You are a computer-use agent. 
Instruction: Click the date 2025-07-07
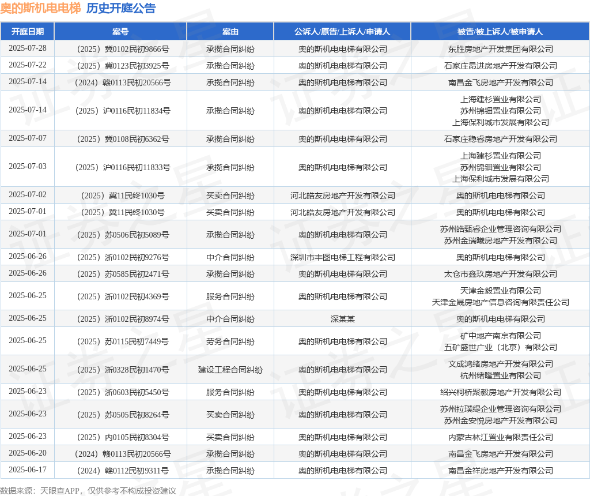pos(28,138)
